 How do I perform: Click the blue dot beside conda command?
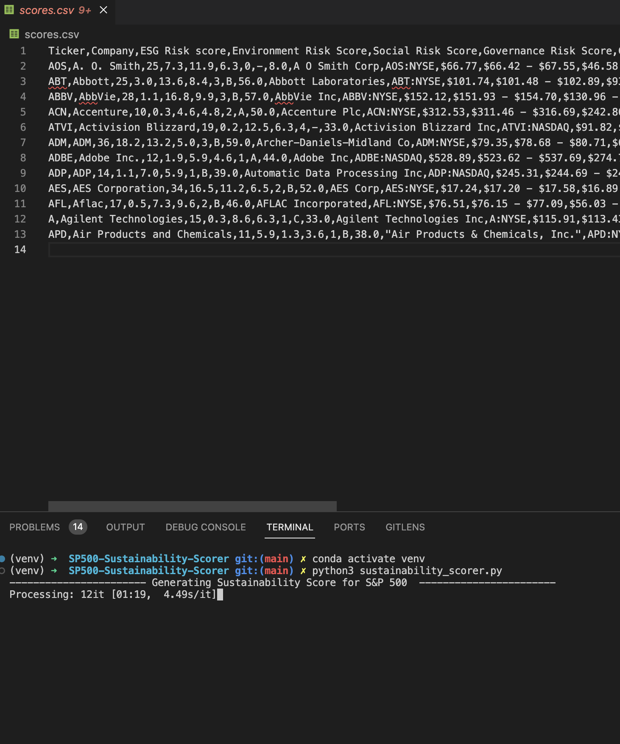(2, 558)
